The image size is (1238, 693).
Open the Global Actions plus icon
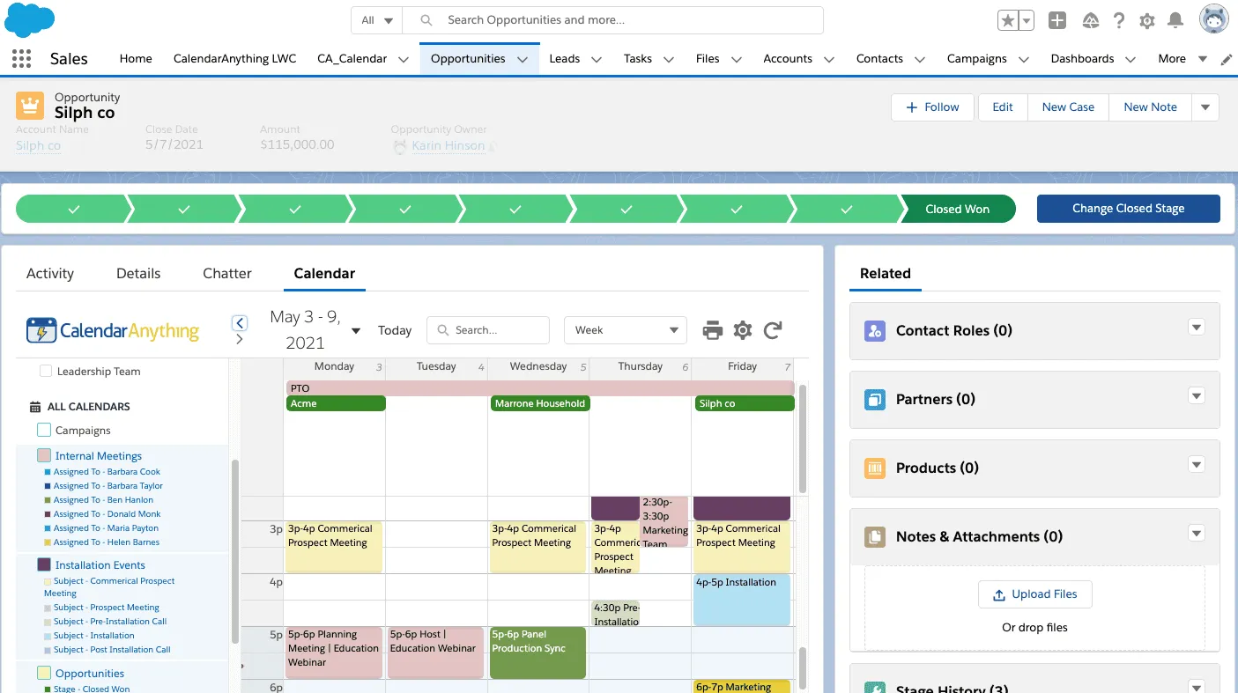(x=1057, y=20)
